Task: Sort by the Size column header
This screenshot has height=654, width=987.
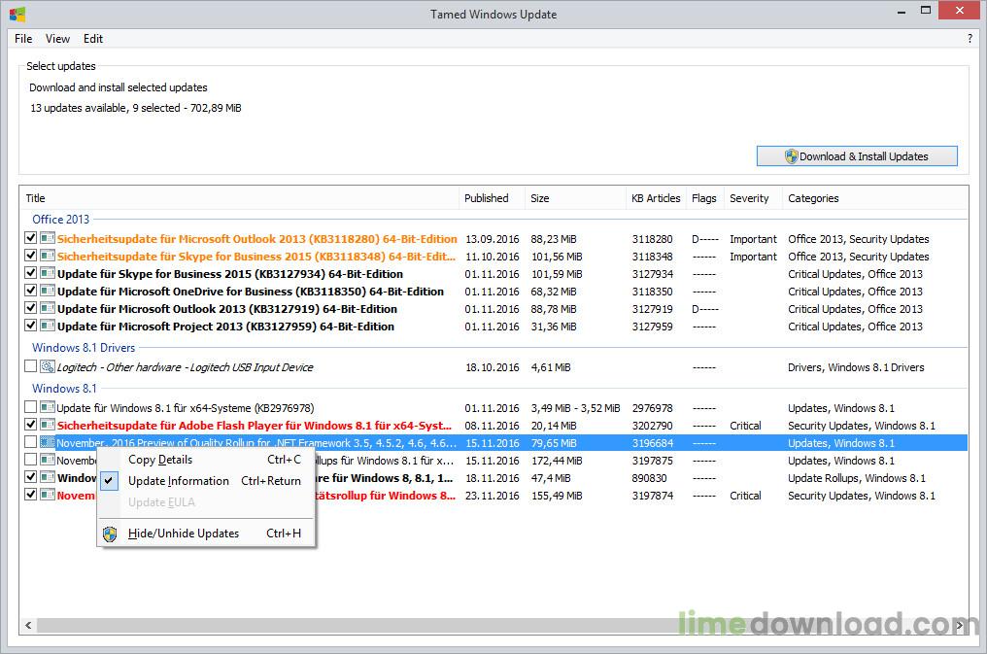Action: tap(575, 198)
